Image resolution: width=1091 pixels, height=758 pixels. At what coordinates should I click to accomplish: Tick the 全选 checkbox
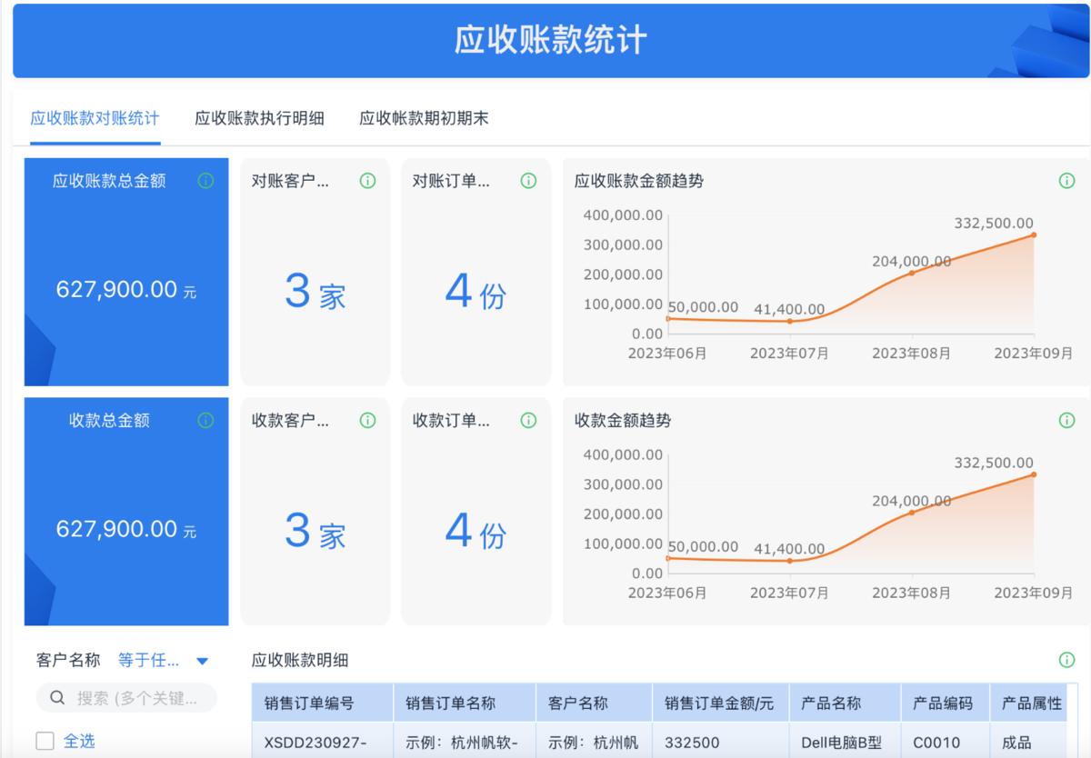tap(45, 742)
